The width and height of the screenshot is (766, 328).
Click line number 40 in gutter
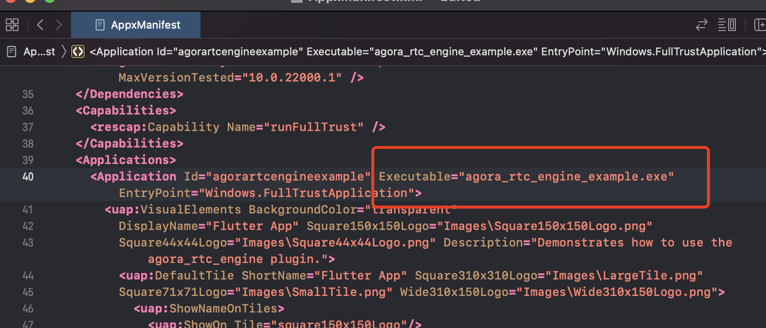[x=28, y=177]
